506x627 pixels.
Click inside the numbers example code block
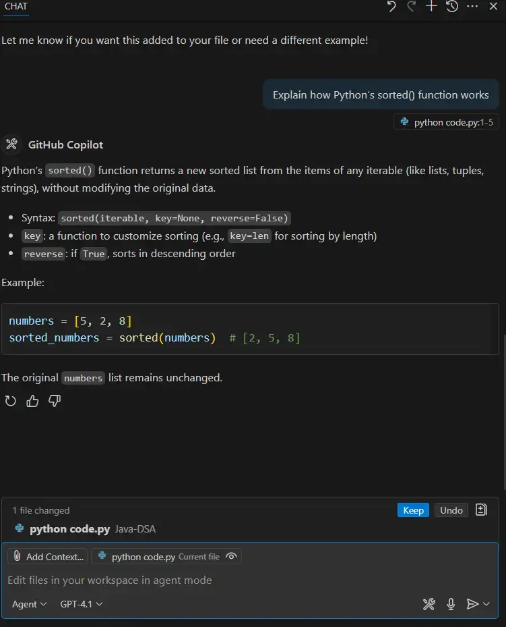(250, 329)
